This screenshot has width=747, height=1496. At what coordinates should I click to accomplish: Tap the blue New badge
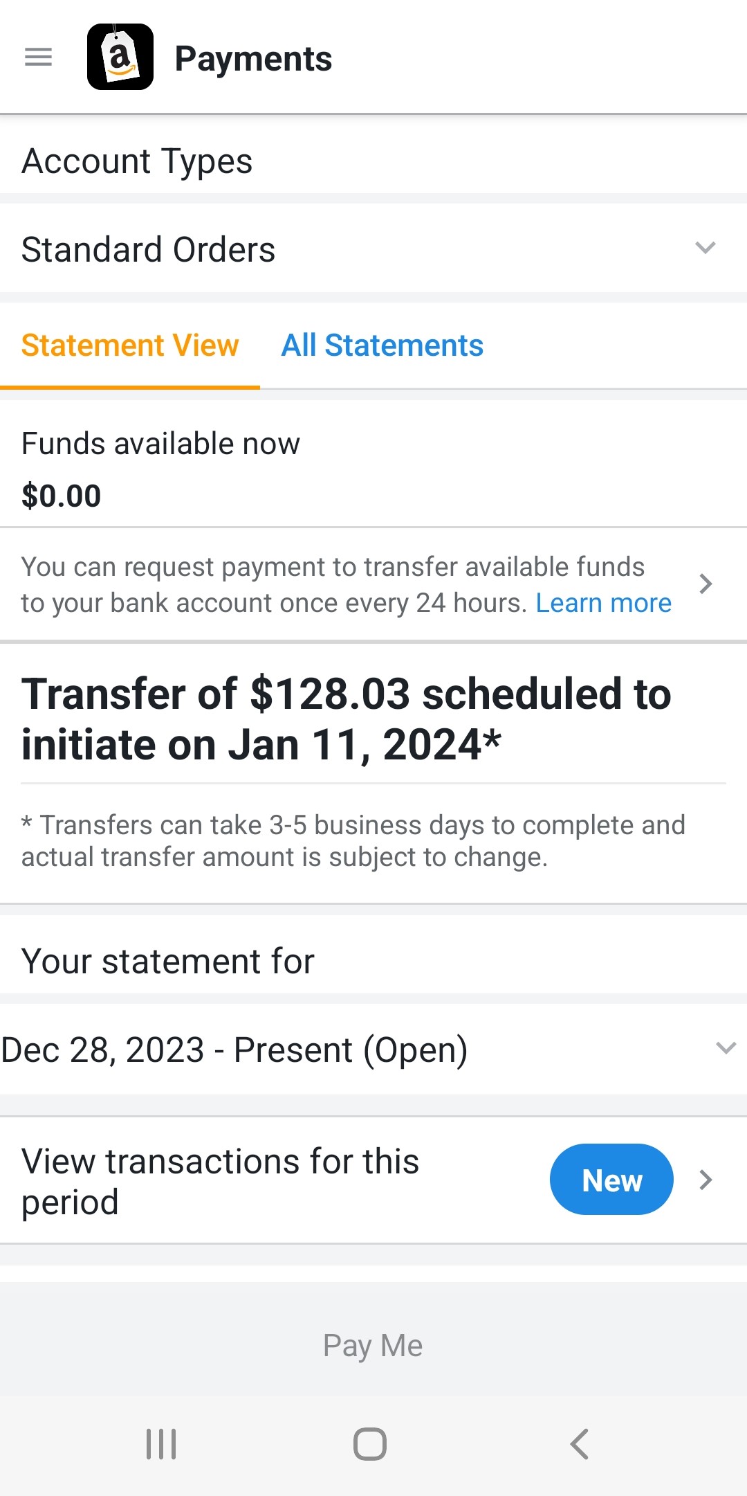click(611, 1180)
